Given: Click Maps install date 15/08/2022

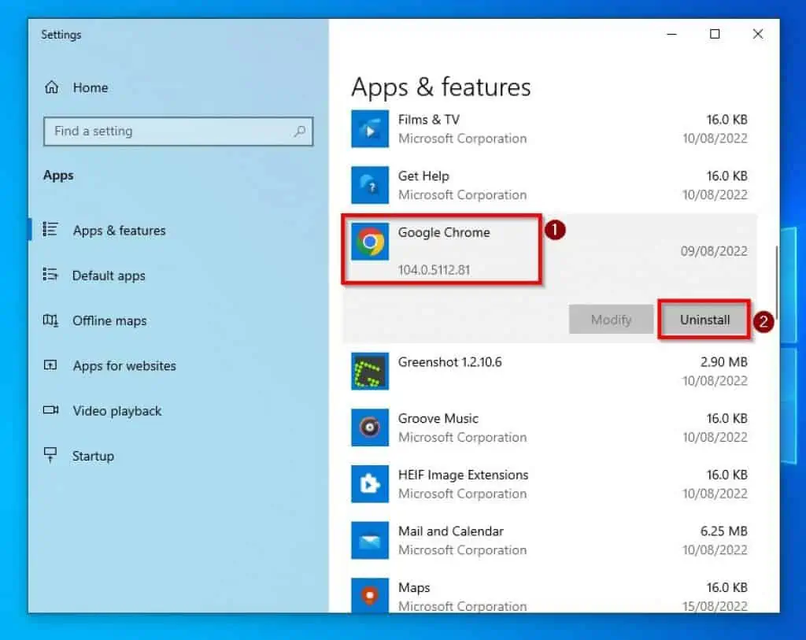Looking at the screenshot, I should tap(715, 606).
